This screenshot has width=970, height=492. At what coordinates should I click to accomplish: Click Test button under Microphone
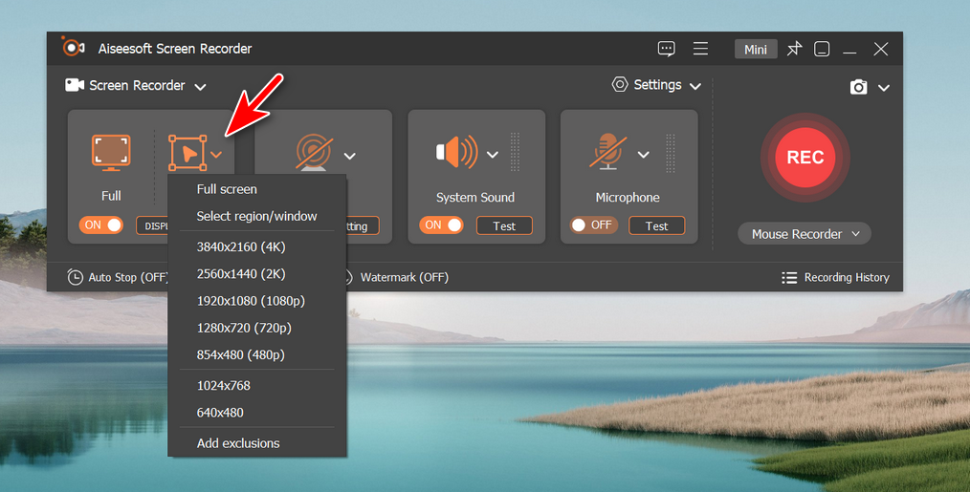pos(656,226)
